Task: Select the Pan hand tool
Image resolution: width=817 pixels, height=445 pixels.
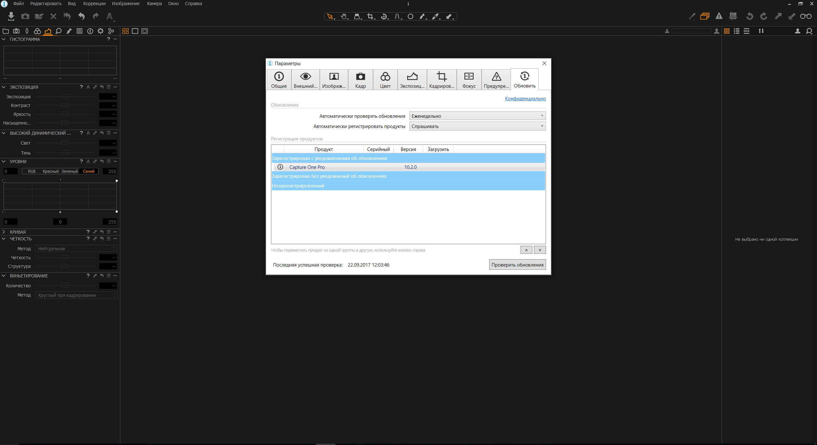Action: click(344, 16)
